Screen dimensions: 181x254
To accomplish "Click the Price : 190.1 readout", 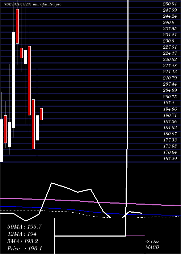I will [25, 249].
